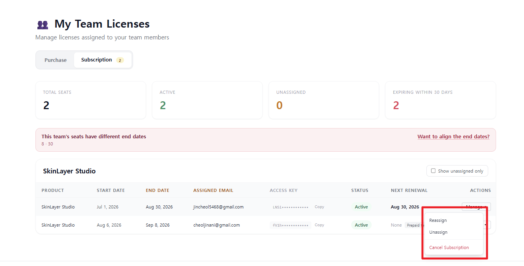Image resolution: width=524 pixels, height=266 pixels.
Task: Select the Subscription tab
Action: 102,60
